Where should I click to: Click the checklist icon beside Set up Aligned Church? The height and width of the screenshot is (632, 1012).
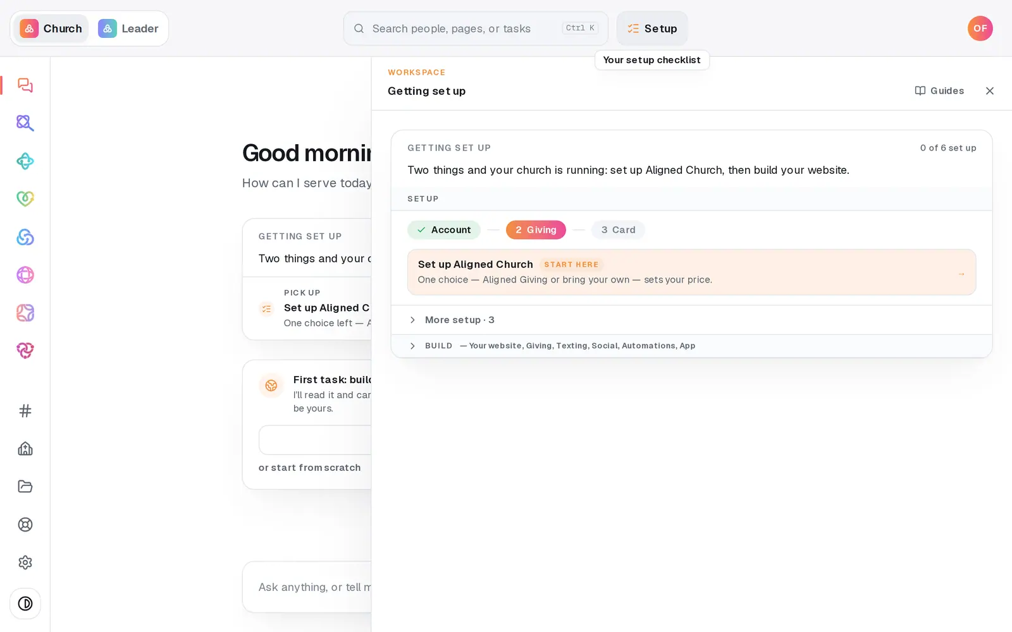(x=266, y=308)
